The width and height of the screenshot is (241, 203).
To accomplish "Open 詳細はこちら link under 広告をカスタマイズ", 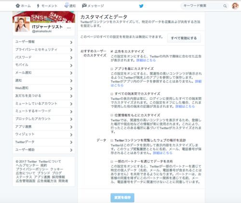I will [146, 60].
